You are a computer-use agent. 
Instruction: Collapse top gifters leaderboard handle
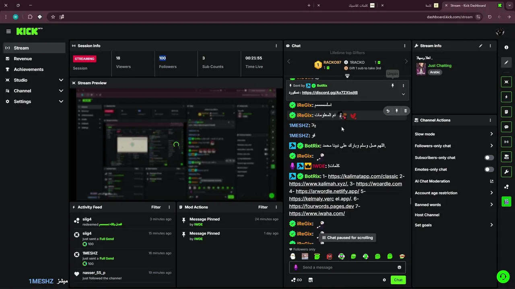pyautogui.click(x=347, y=76)
